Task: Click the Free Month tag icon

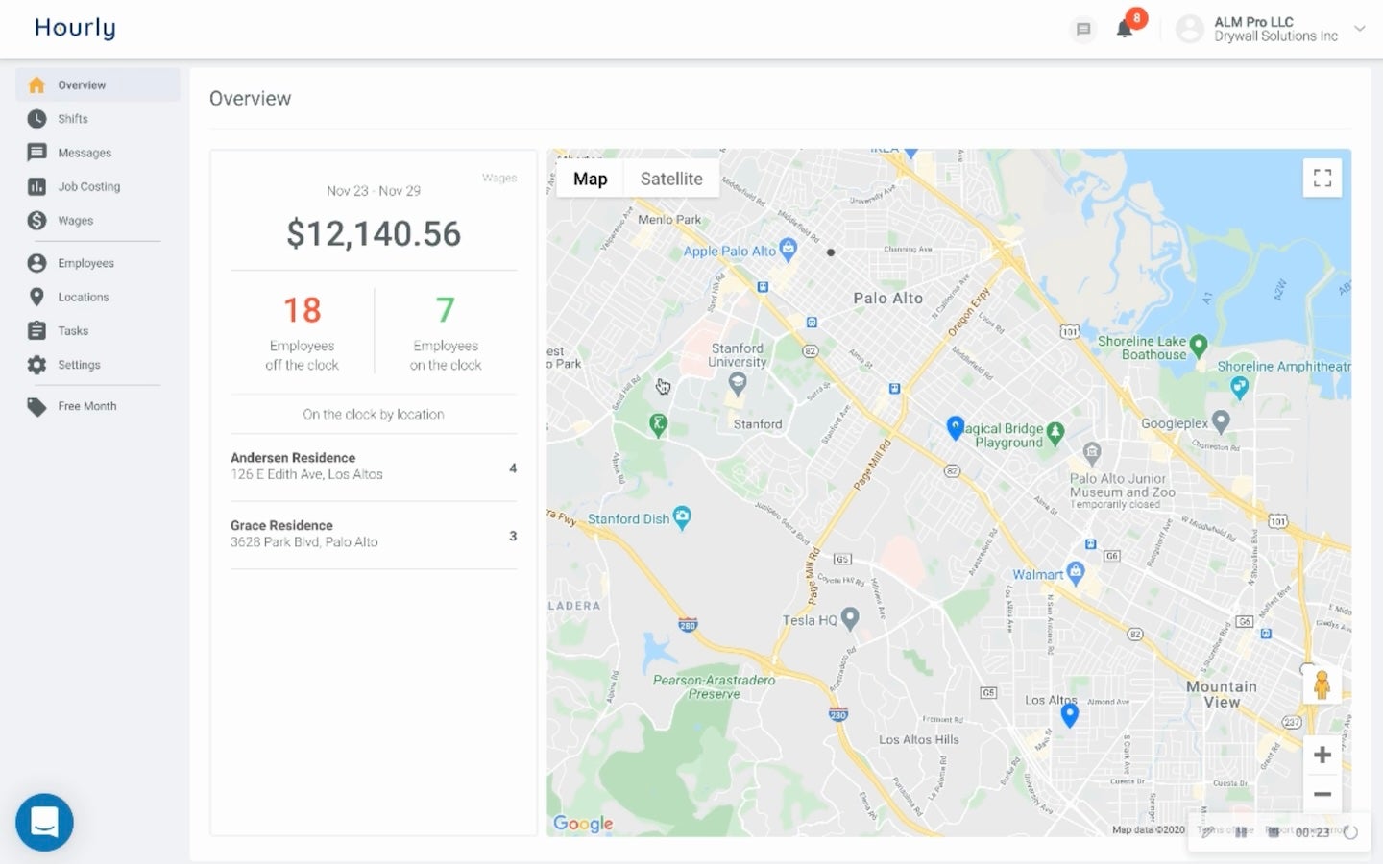Action: click(36, 407)
